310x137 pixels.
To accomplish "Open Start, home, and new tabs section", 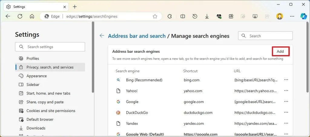I will (x=50, y=93).
